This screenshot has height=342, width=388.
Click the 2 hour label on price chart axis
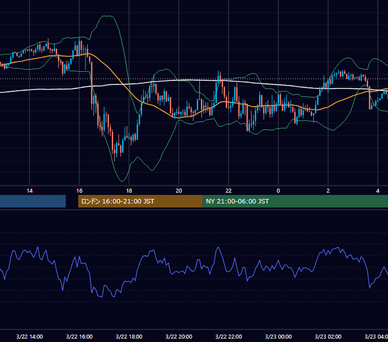(328, 191)
